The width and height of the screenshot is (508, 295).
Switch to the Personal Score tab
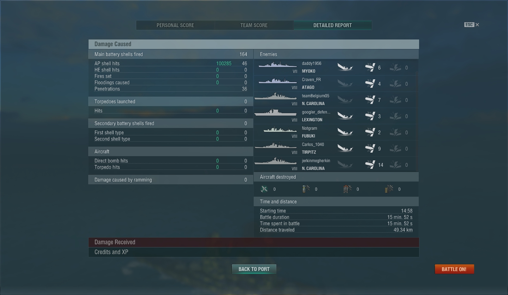point(175,25)
